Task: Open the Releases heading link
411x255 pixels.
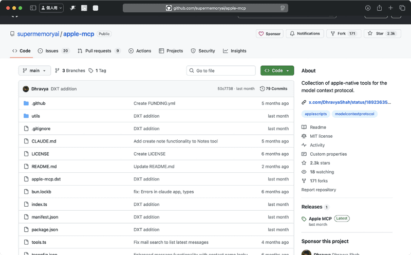Action: (312, 207)
